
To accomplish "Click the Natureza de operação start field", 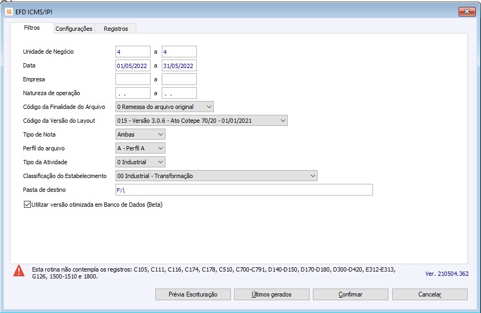I will pos(133,93).
